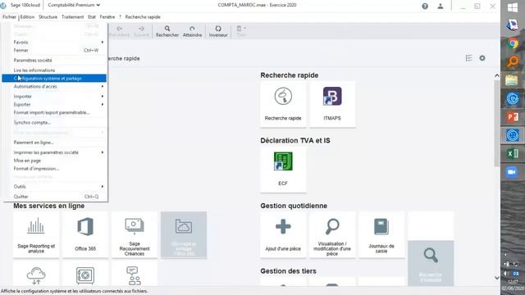Click the Inverseur toolbar icon

[218, 31]
